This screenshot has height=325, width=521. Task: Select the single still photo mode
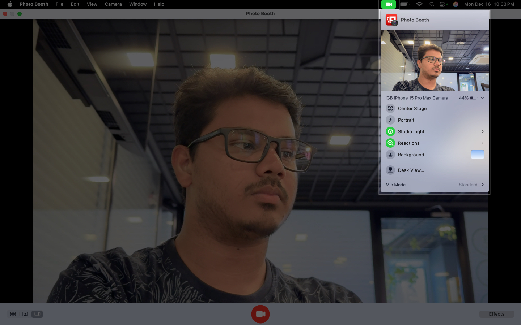[25, 314]
